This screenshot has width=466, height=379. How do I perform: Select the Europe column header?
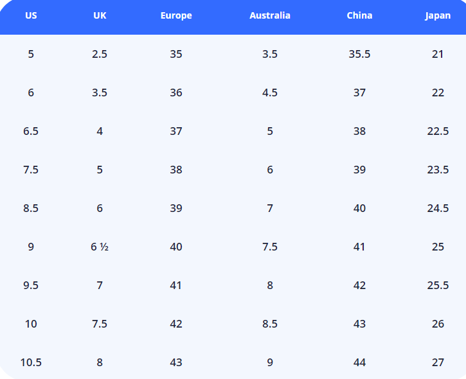(x=176, y=15)
